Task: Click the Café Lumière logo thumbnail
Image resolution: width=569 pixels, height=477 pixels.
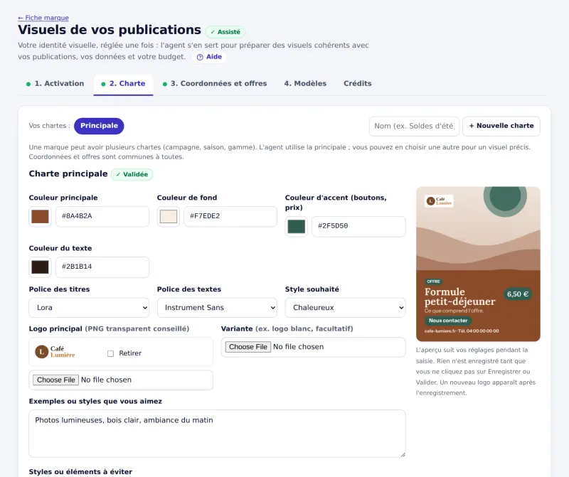Action: tap(55, 352)
